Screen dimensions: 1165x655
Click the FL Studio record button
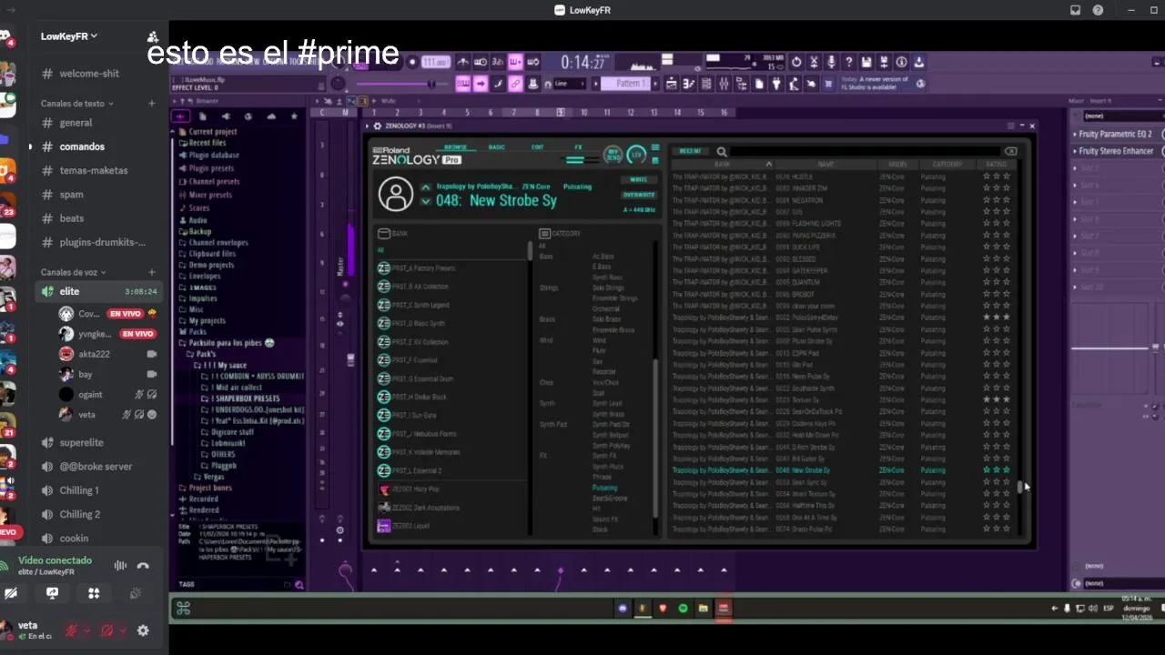[x=412, y=62]
